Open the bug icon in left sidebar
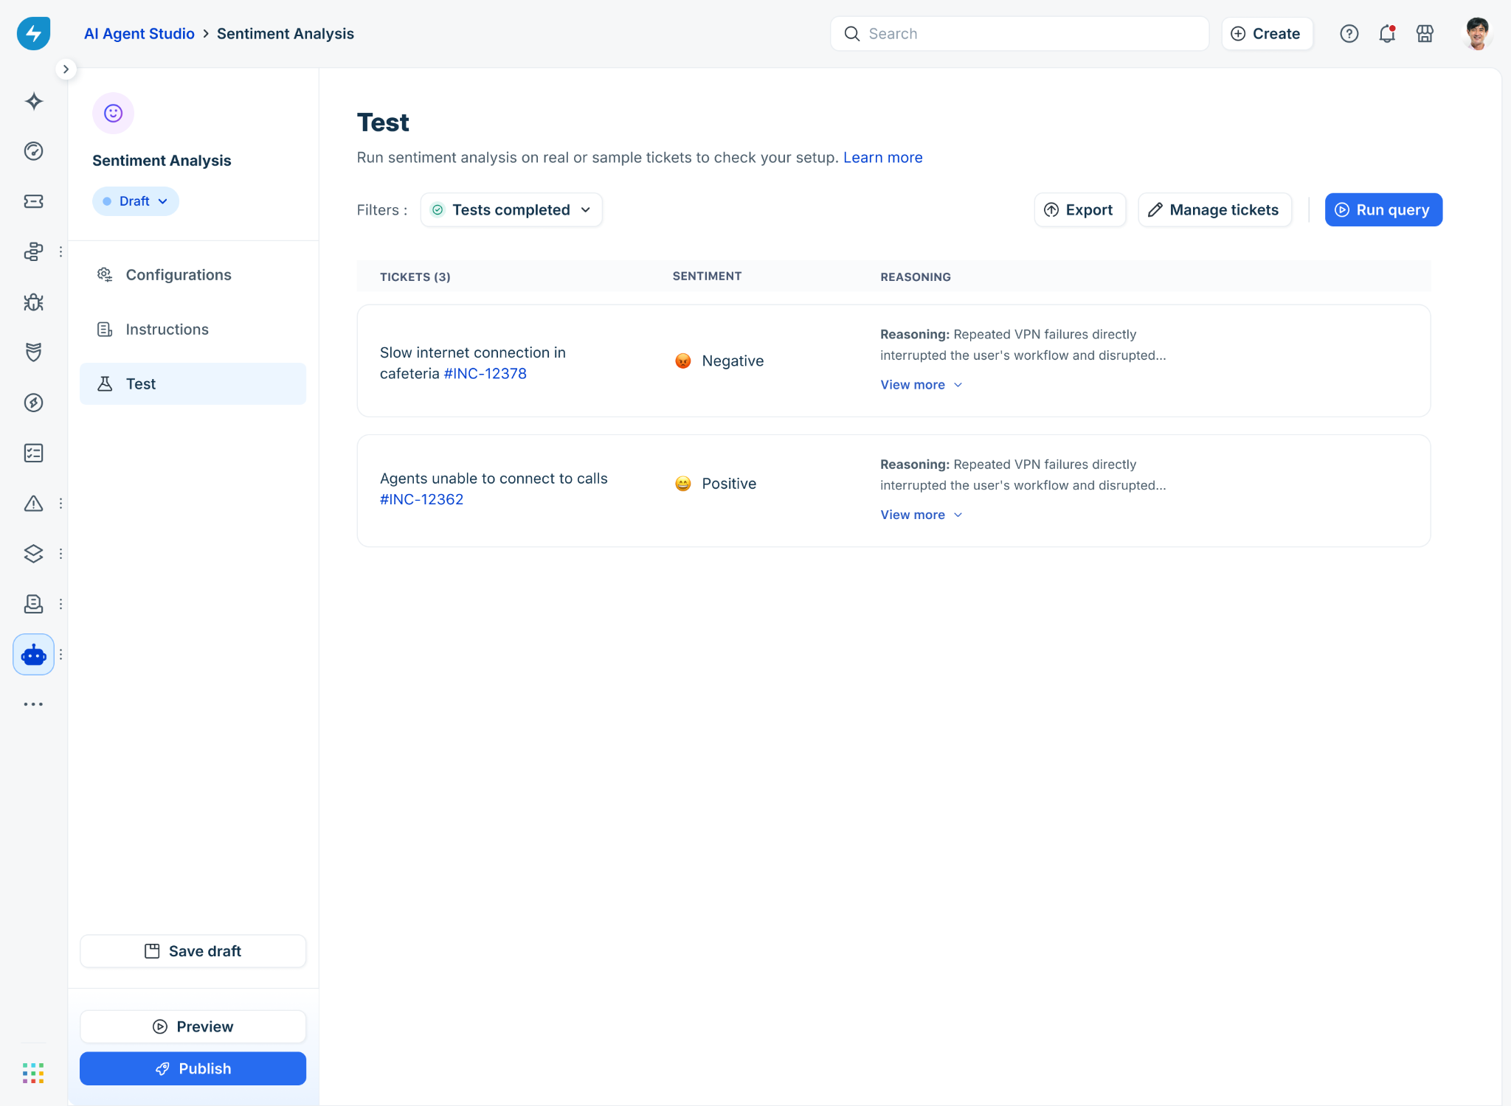This screenshot has height=1106, width=1511. tap(33, 302)
